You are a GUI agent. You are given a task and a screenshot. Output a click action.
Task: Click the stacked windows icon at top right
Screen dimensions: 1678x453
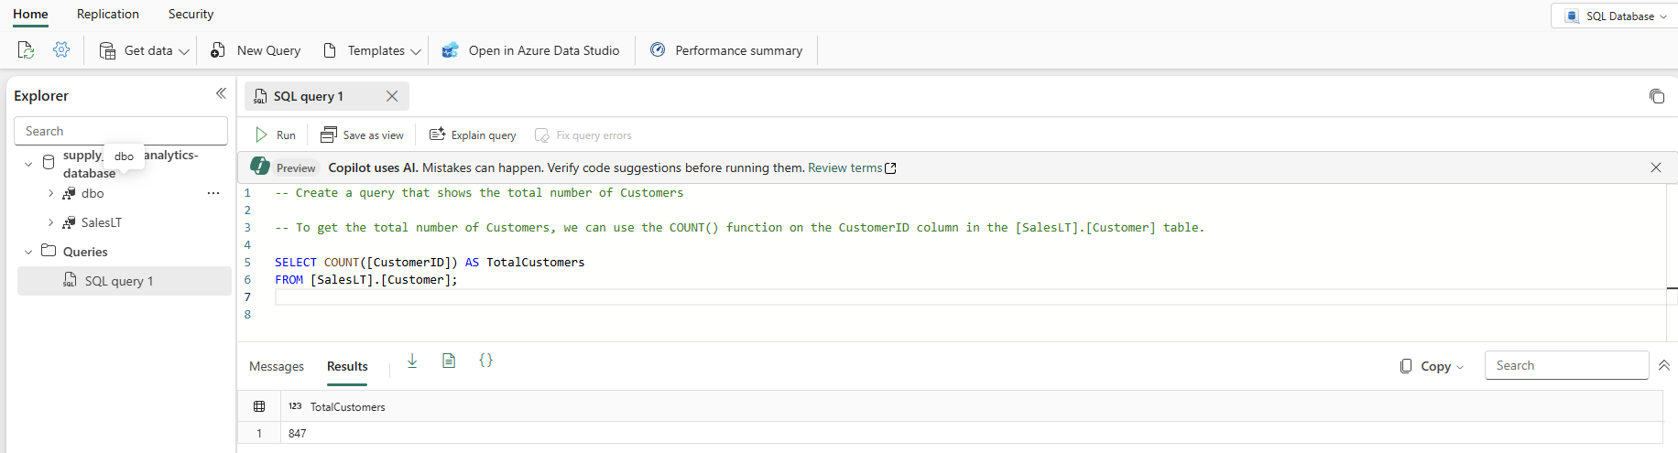pyautogui.click(x=1656, y=96)
